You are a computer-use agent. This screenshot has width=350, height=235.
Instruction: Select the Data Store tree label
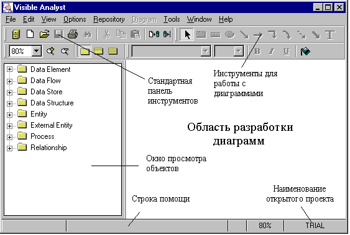pyautogui.click(x=47, y=92)
